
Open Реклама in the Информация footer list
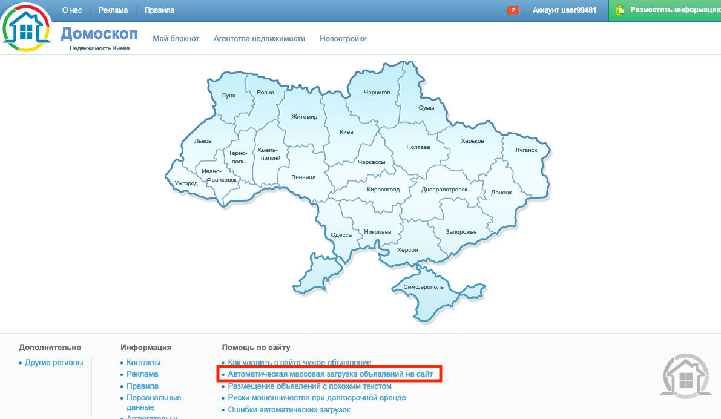click(x=142, y=374)
